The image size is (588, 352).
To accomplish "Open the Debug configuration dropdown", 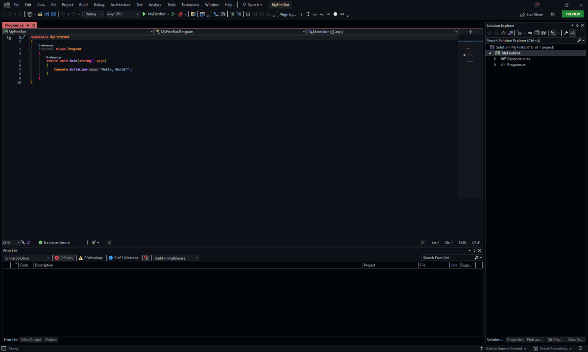I will coord(93,14).
